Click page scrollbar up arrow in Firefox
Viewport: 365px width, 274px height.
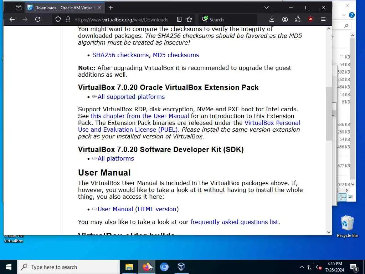coord(329,29)
